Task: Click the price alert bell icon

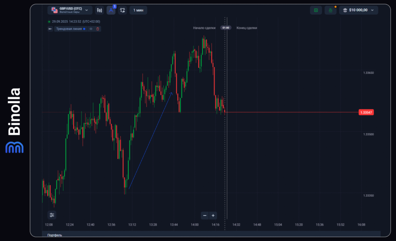Action: click(x=123, y=10)
